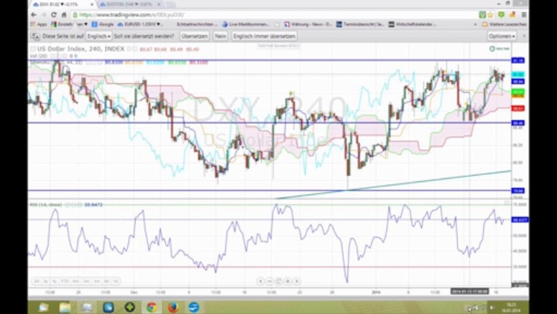
Task: Click the 79.68 price label on axis
Action: pos(518,191)
